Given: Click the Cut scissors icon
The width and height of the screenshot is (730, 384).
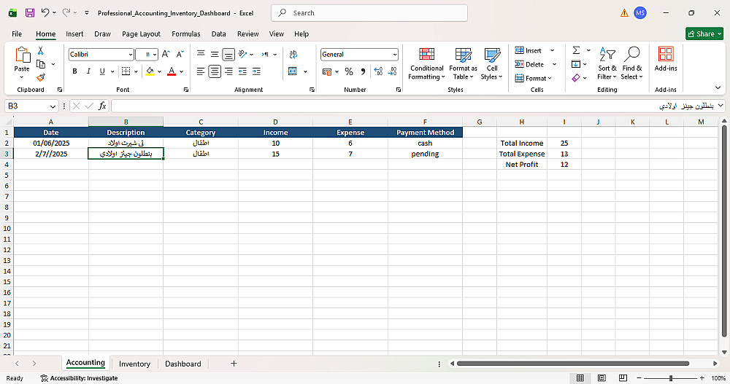Looking at the screenshot, I should 40,51.
